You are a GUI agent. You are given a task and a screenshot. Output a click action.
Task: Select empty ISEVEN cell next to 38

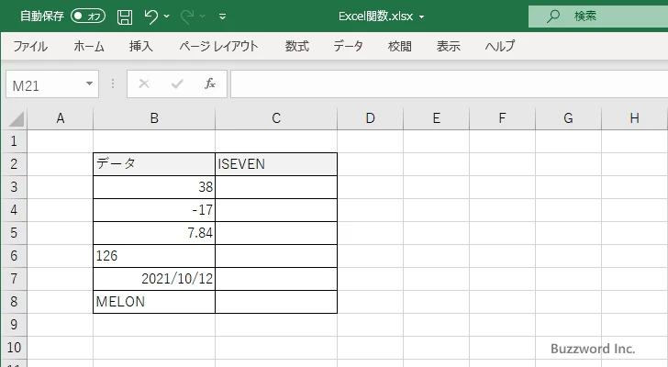(276, 187)
